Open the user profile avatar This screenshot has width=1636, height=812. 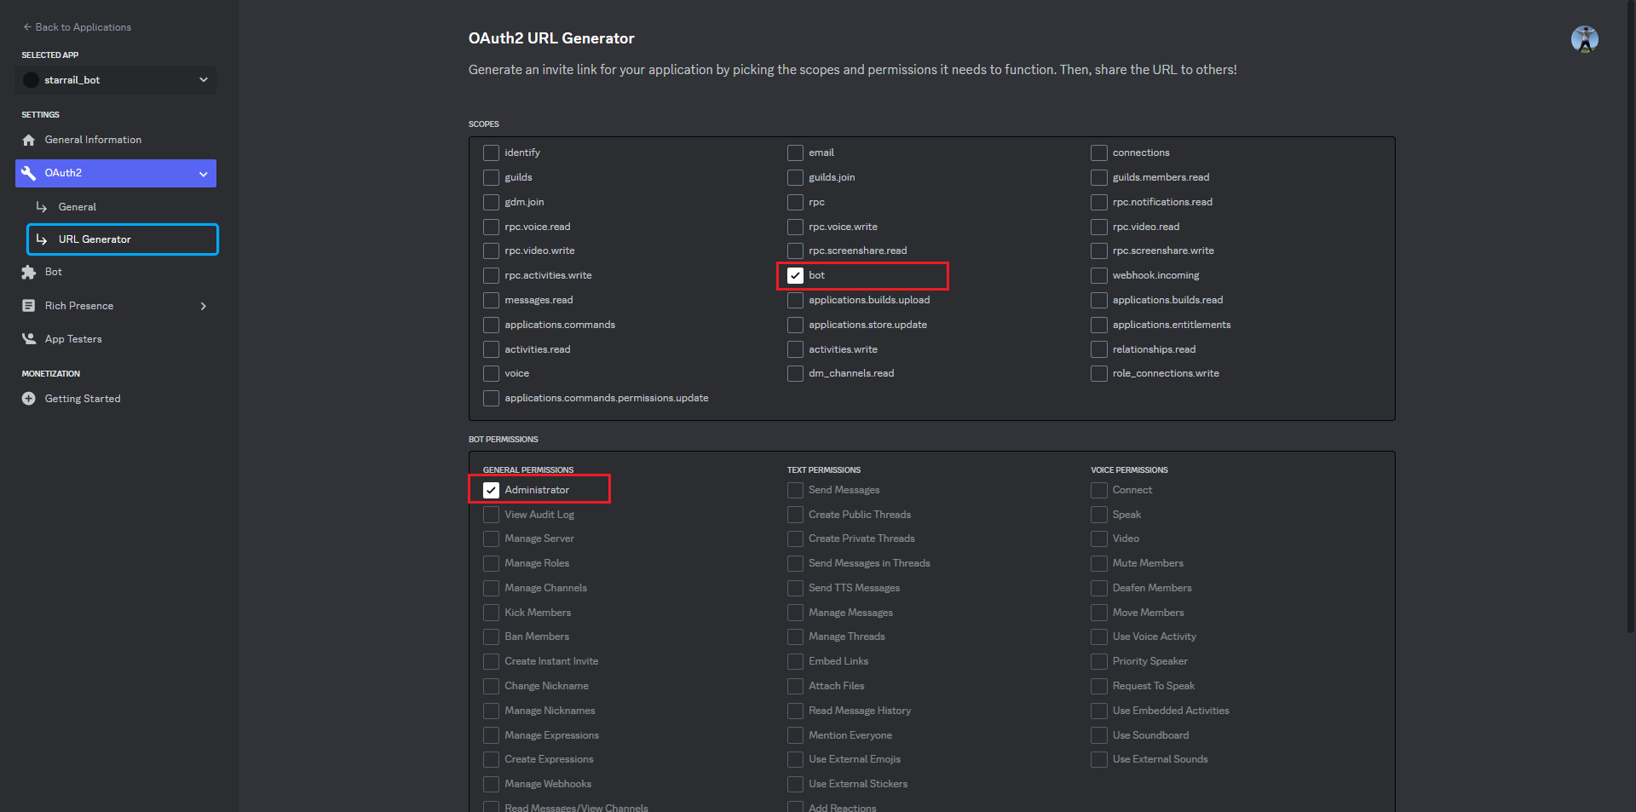1585,39
